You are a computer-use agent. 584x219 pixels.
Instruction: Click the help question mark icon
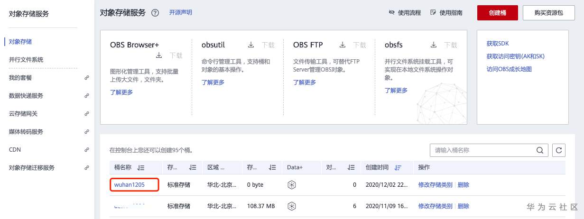[155, 13]
